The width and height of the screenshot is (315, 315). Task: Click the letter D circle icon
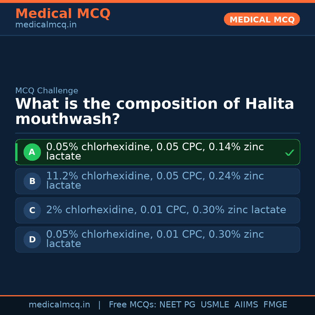tap(32, 239)
